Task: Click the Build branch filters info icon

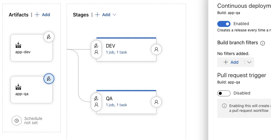Action: pyautogui.click(x=263, y=43)
